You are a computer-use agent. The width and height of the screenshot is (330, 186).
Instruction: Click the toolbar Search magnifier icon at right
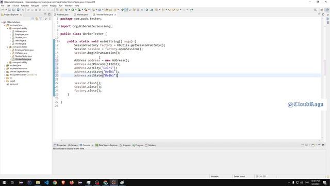click(x=315, y=10)
